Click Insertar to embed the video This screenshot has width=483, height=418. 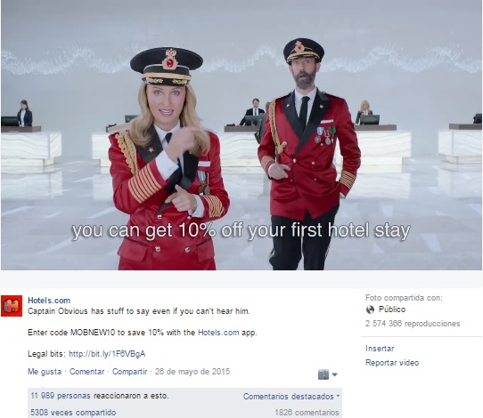click(x=380, y=349)
